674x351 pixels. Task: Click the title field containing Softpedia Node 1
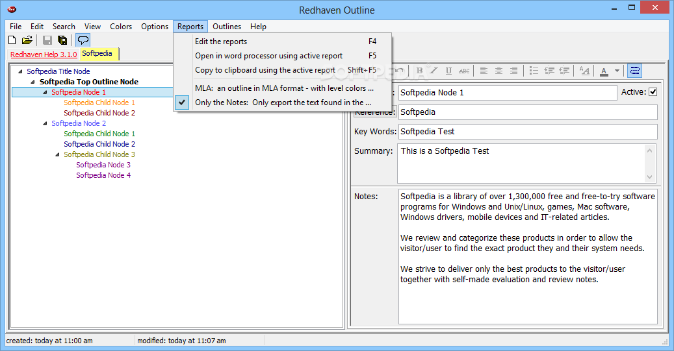tap(508, 93)
